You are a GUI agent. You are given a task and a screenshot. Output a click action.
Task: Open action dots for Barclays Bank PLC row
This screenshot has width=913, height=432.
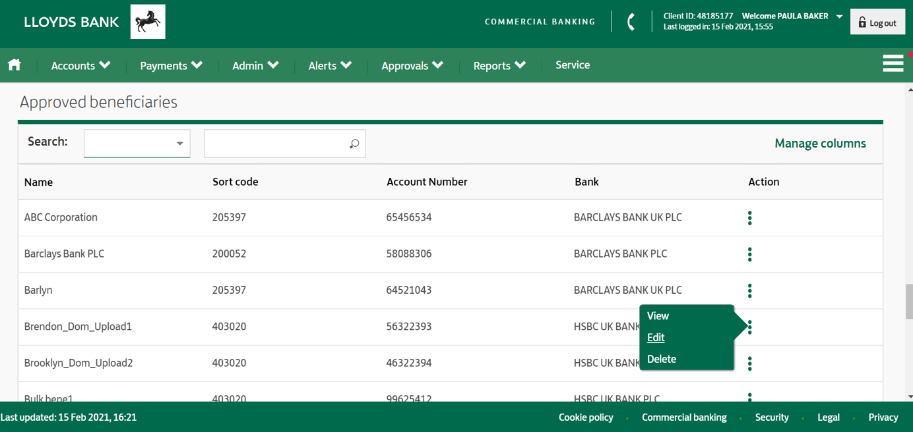pos(750,254)
